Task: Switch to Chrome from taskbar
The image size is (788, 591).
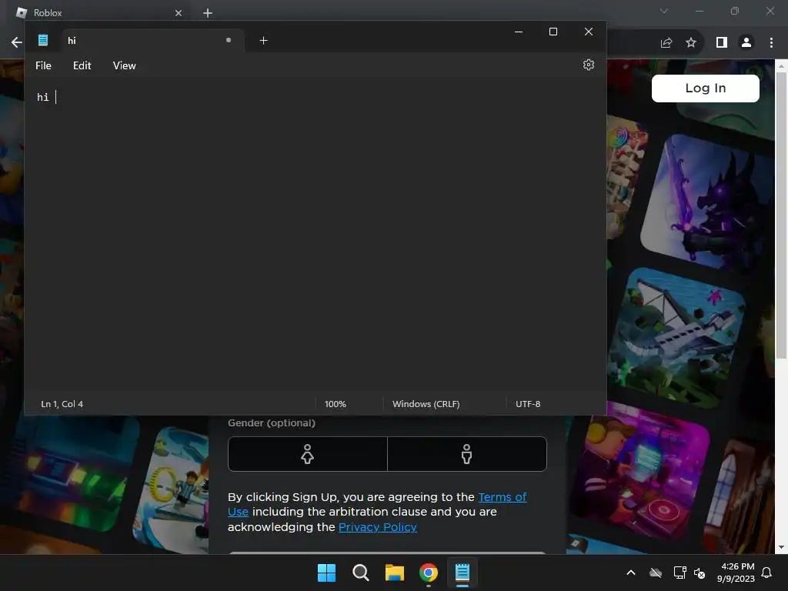Action: coord(429,573)
